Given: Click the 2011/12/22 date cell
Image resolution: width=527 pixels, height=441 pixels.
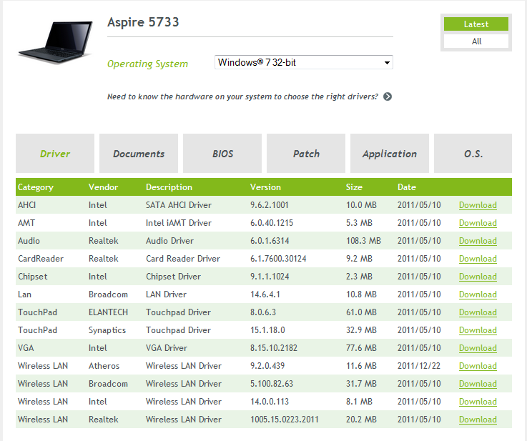Looking at the screenshot, I should (419, 366).
